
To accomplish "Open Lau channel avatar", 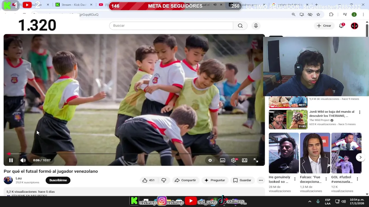I will tap(8, 180).
